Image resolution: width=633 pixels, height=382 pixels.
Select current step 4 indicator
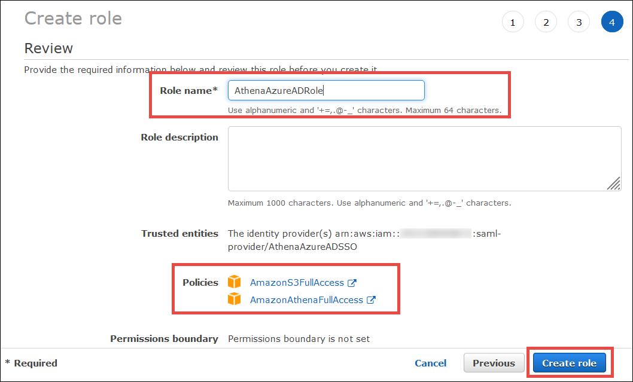[611, 23]
